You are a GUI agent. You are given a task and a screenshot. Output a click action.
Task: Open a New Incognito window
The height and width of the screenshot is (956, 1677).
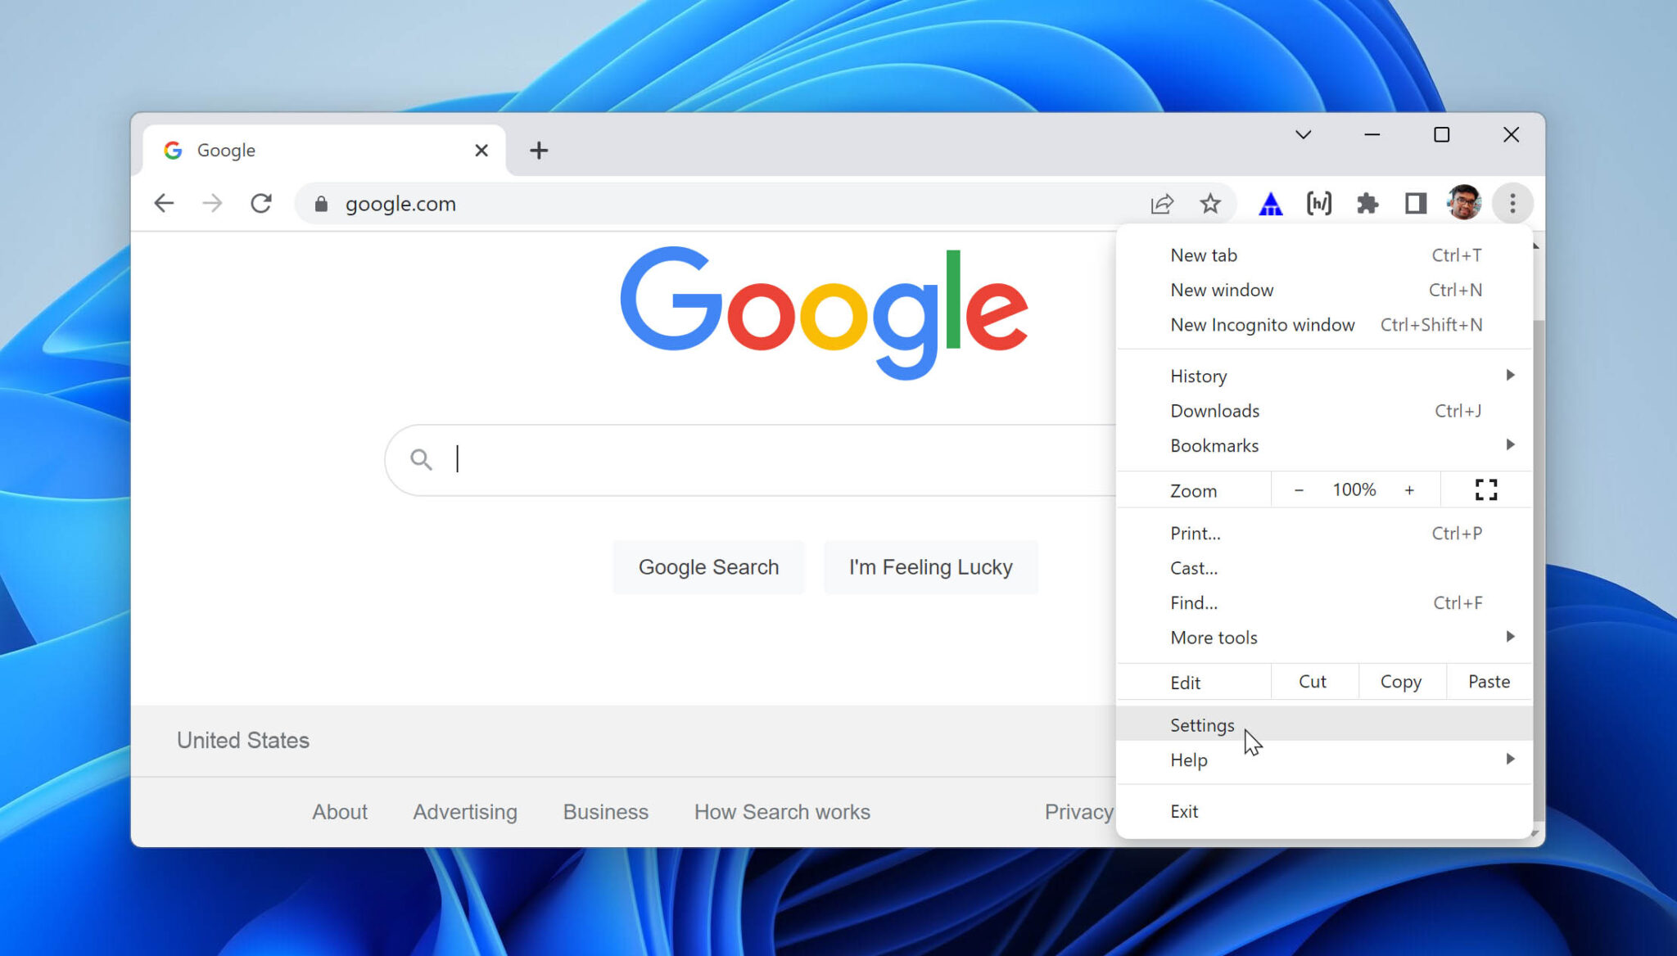(1262, 324)
